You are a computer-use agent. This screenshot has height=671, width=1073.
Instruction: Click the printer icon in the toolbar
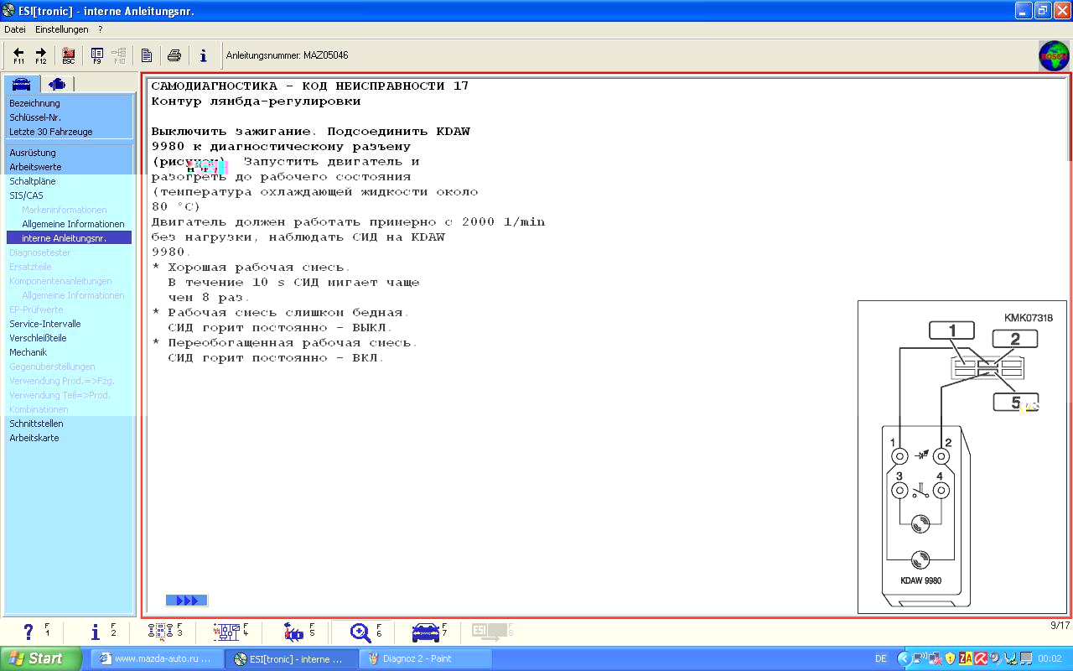(x=174, y=55)
